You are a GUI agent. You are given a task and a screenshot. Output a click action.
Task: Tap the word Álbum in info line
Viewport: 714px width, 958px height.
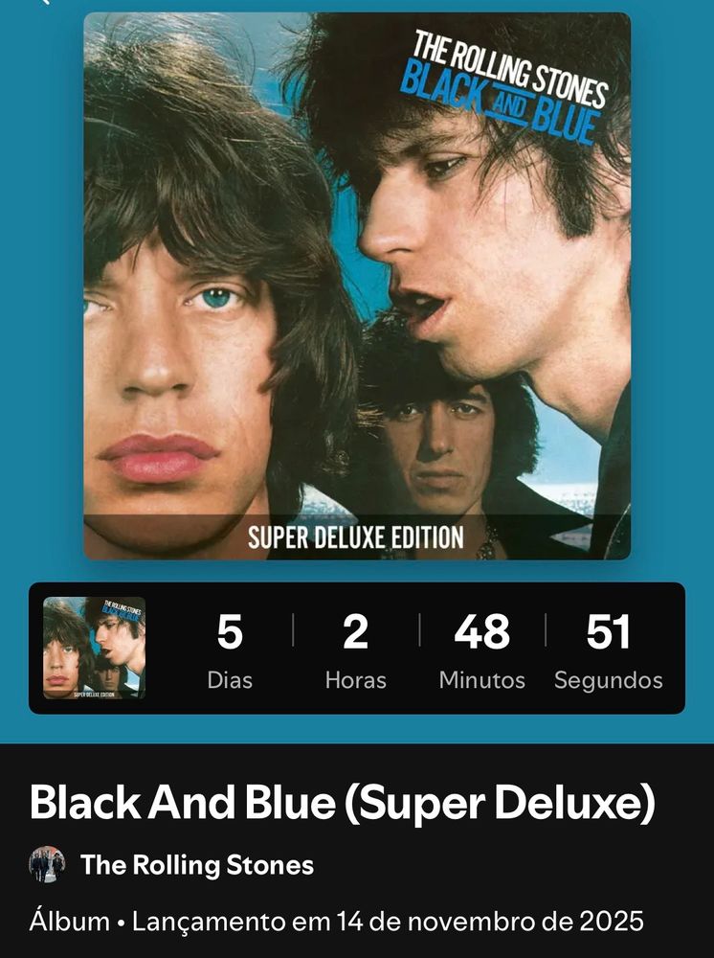70,921
